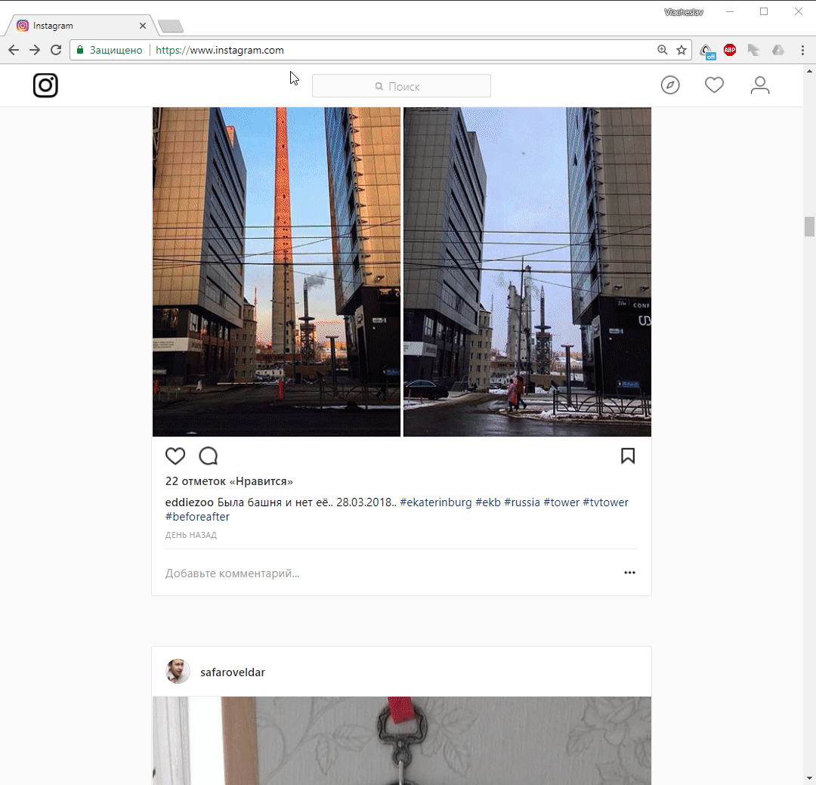This screenshot has width=816, height=785.
Task: Click the before/after tower photo
Action: pyautogui.click(x=401, y=272)
